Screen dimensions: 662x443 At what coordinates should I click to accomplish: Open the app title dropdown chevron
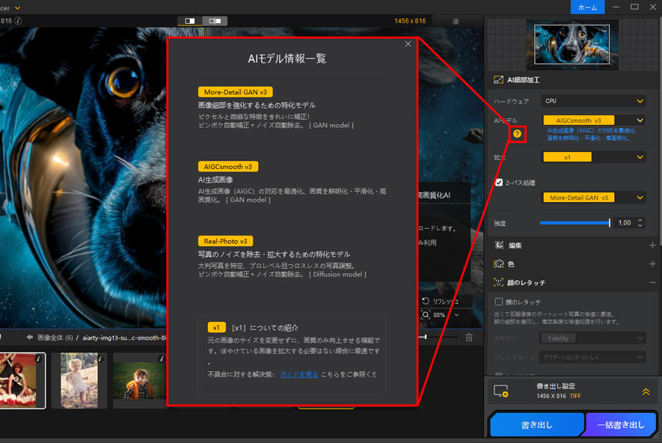pos(18,7)
